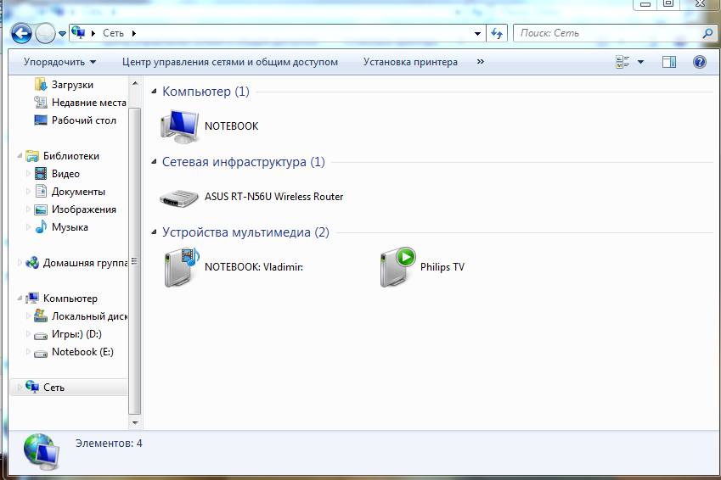Click the NOTEBOOK: Vladimir: label

(254, 267)
